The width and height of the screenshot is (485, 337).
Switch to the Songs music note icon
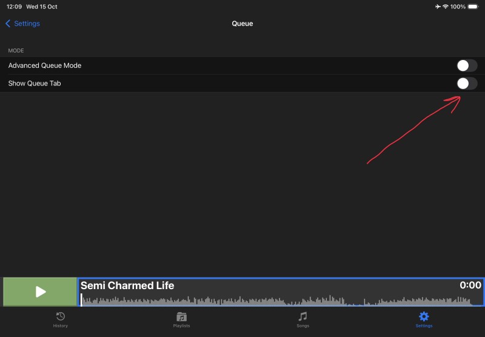point(303,316)
